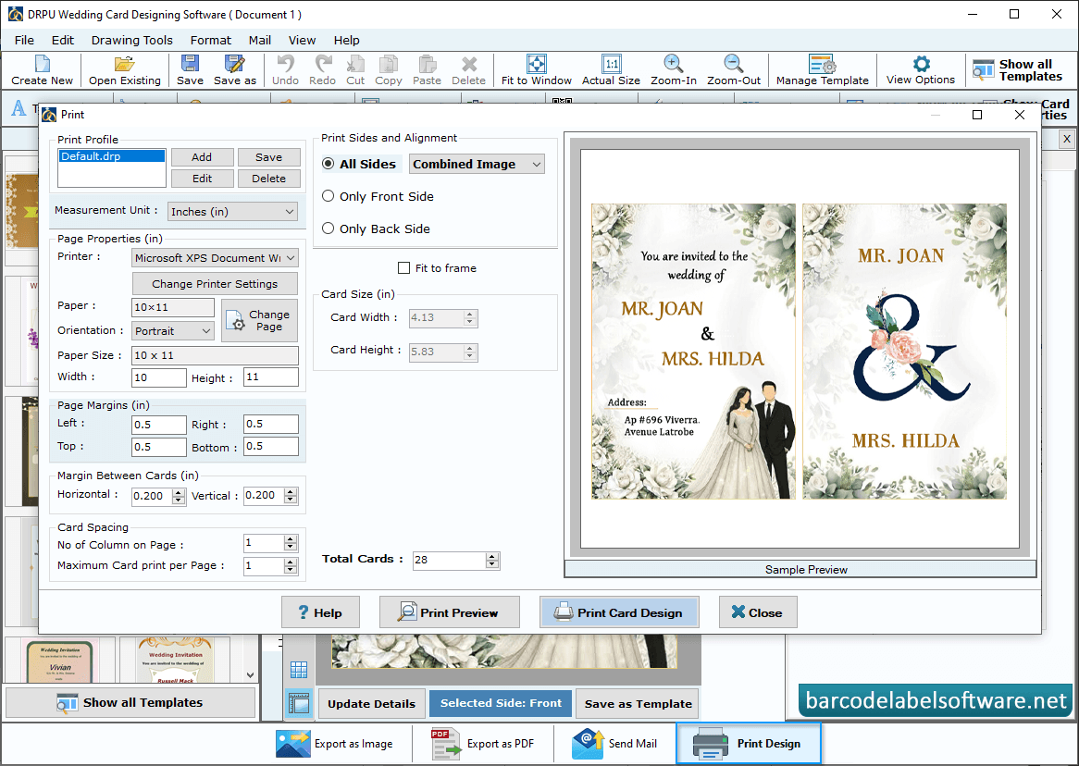Select the All Sides radio button
This screenshot has height=766, width=1079.
(x=329, y=164)
